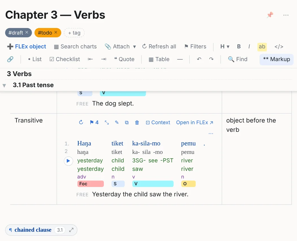Insert a block Quote
Viewport: 297px width, 241px height.
(x=124, y=59)
